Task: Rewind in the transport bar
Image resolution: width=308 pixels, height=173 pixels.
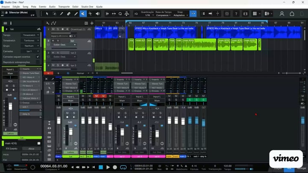Action: pyautogui.click(x=77, y=167)
